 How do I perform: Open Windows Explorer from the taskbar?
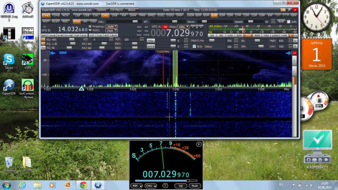(x=37, y=185)
